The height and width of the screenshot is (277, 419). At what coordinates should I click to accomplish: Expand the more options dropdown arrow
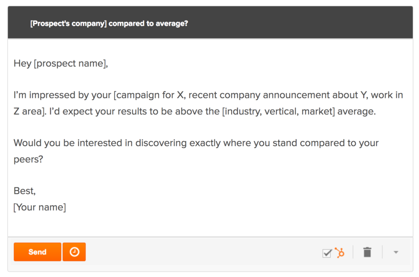tap(396, 252)
